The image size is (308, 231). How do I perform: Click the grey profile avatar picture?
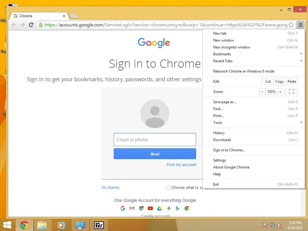(x=155, y=113)
